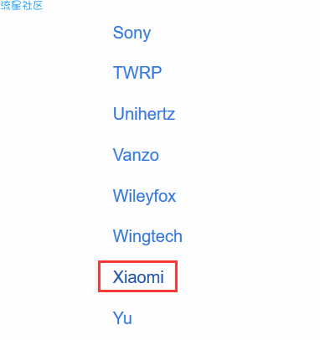
Task: Visit the Unihertz devices link
Action: pyautogui.click(x=144, y=114)
